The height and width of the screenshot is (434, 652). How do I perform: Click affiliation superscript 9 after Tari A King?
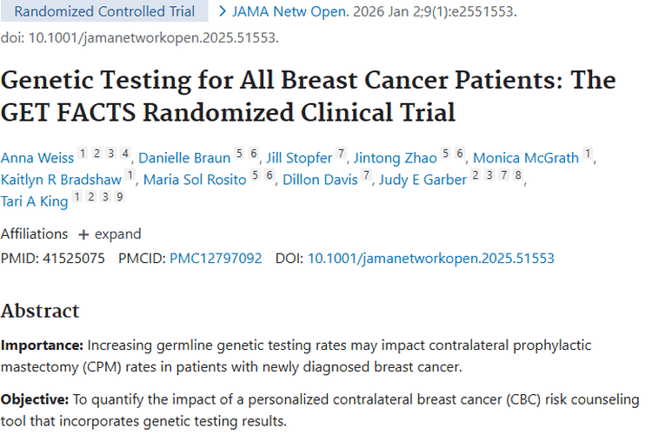pyautogui.click(x=120, y=198)
